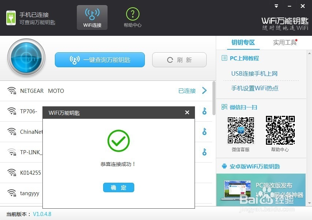
Task: Click the PC上网教程 list icon
Action: point(224,58)
